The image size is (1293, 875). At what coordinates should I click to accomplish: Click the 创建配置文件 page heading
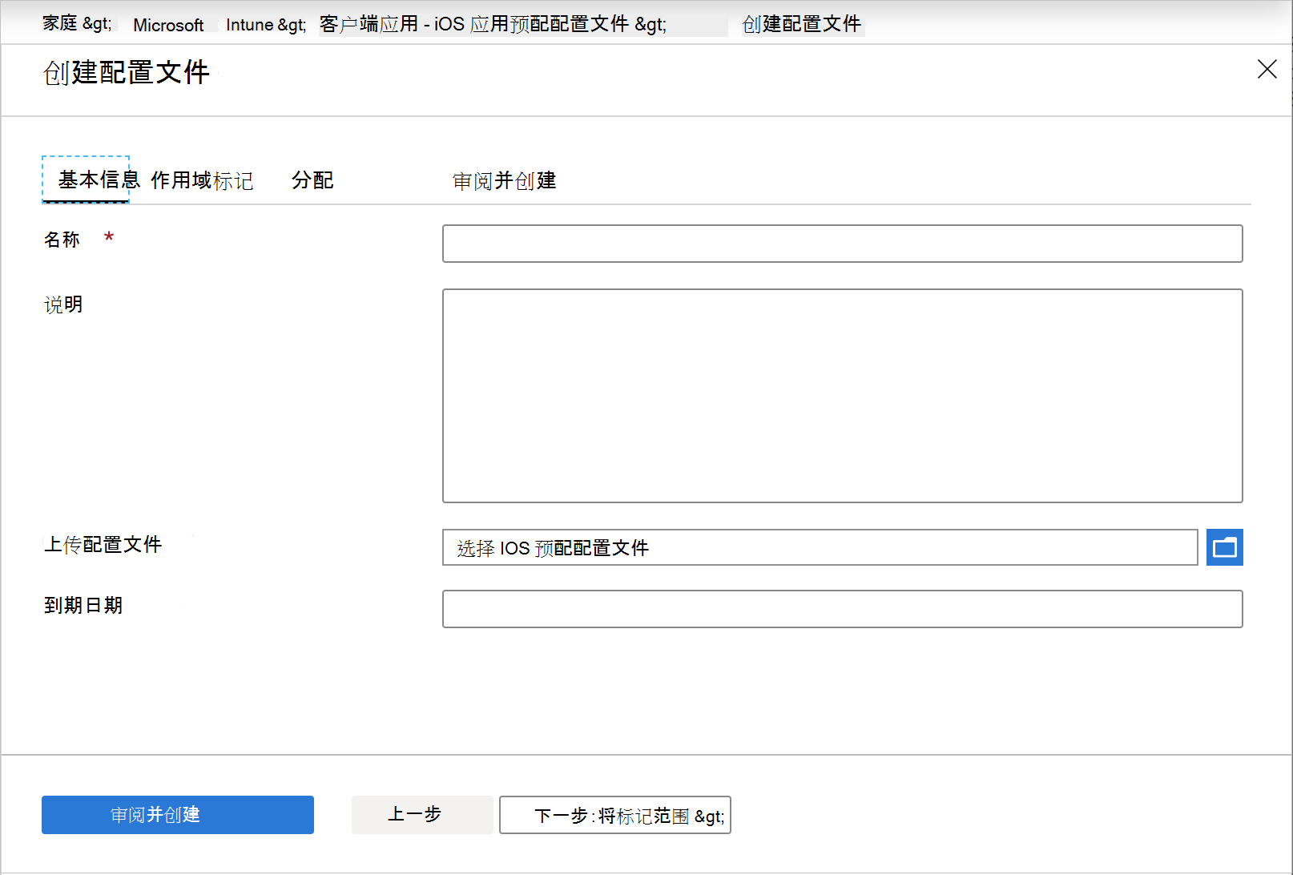point(127,72)
